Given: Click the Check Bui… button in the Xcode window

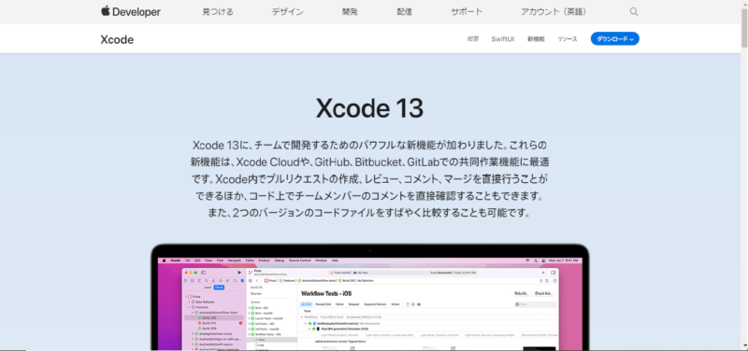Looking at the screenshot, I should pos(544,293).
